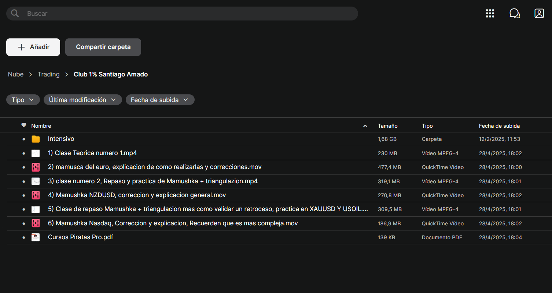The image size is (552, 293).
Task: Click Club 1% Santiago Amado breadcrumb
Action: click(x=111, y=74)
